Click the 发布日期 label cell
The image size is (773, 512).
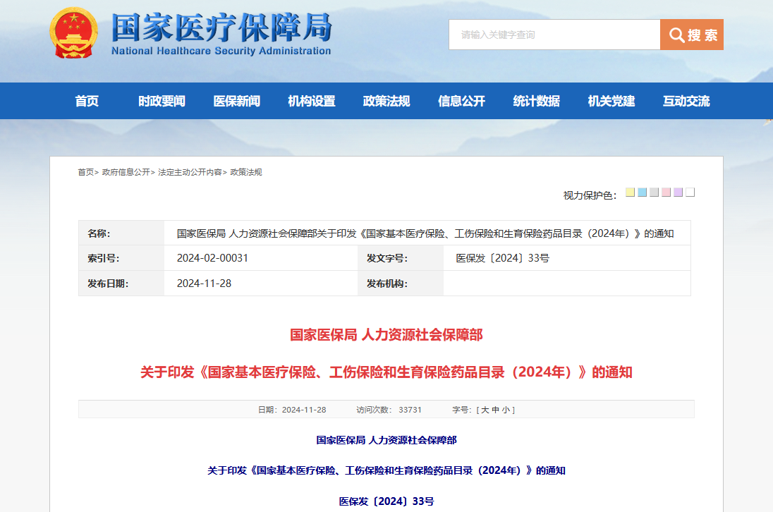121,284
